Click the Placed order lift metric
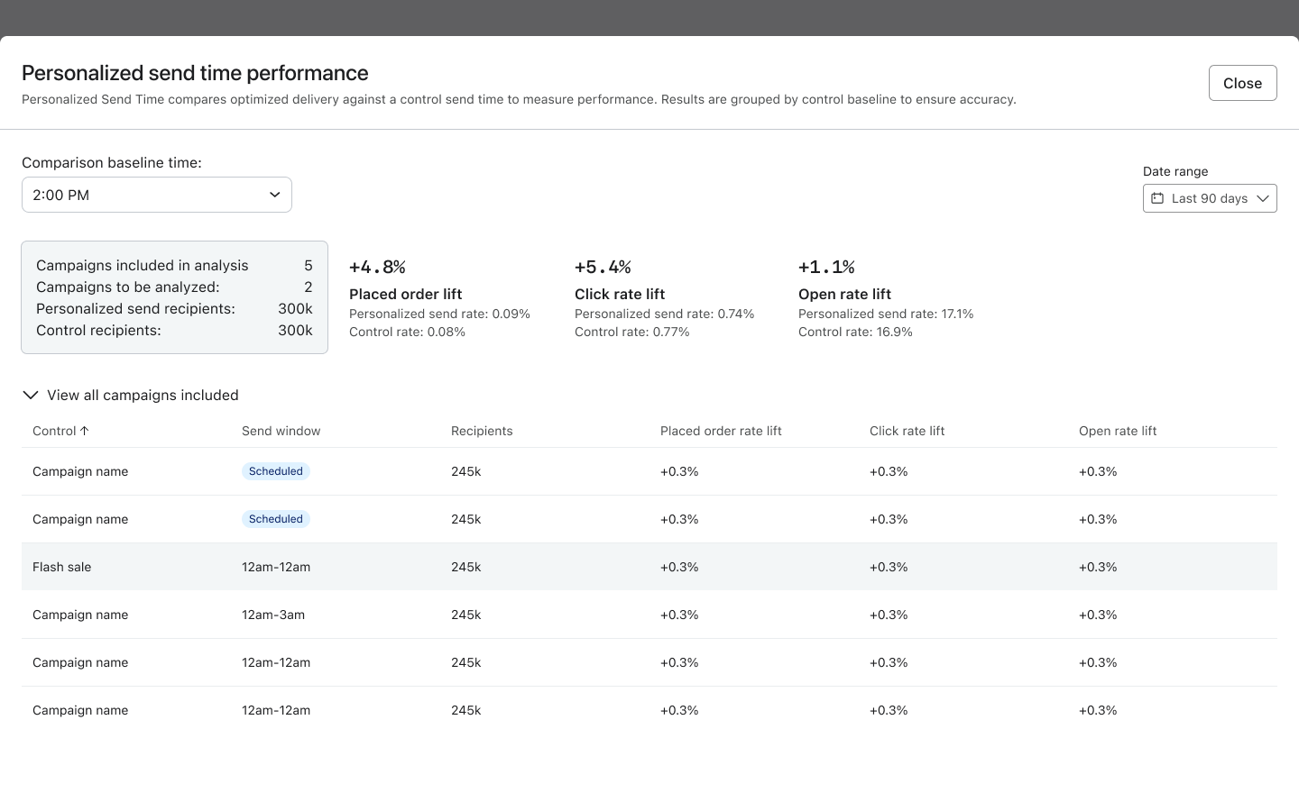The image size is (1299, 811). 406,294
